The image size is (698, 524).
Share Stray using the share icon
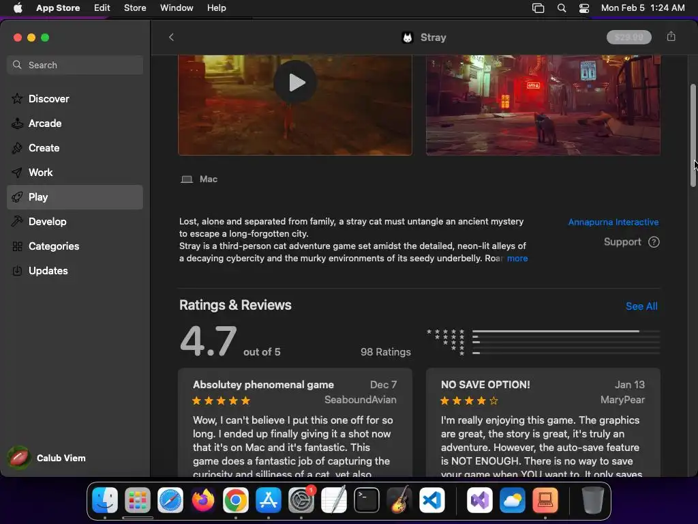(x=671, y=37)
